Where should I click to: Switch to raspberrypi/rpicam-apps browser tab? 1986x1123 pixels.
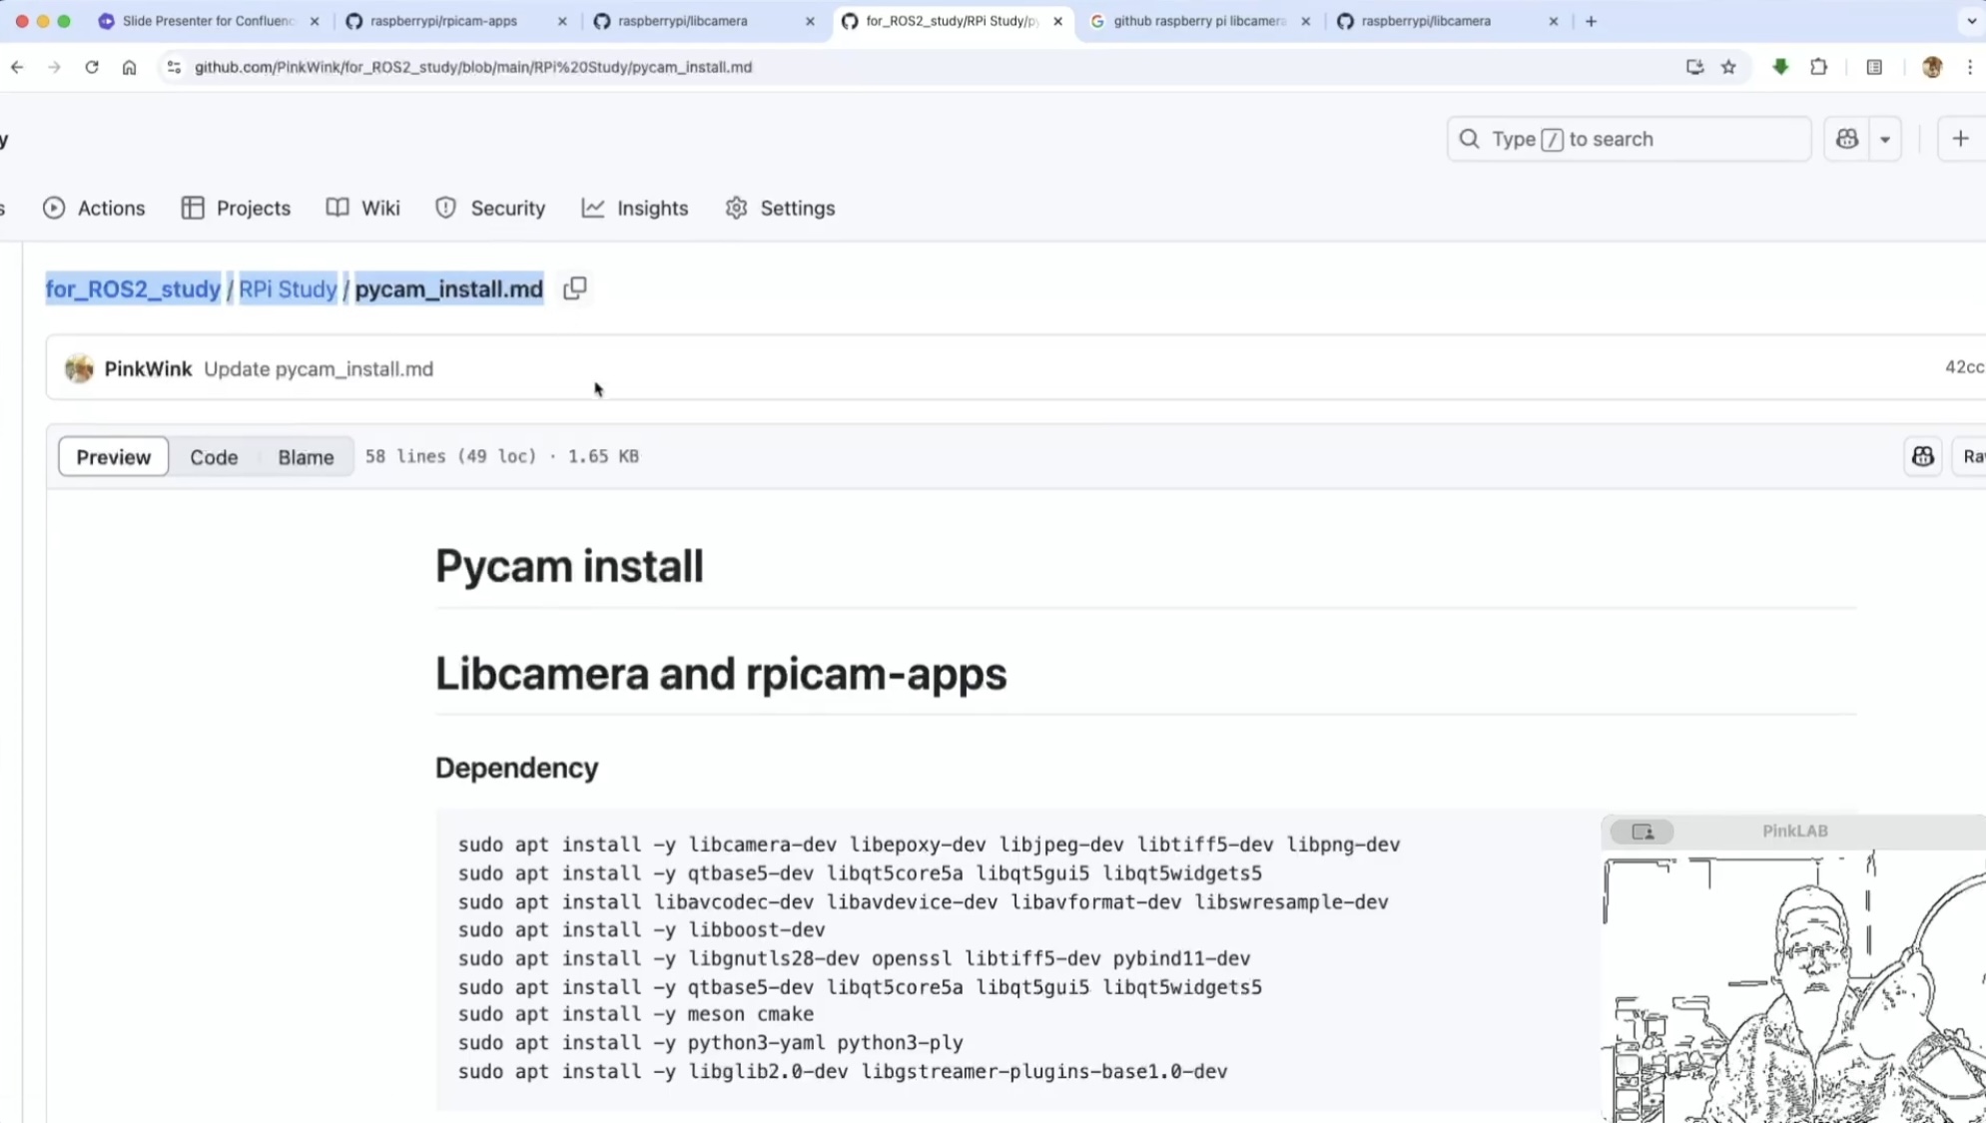click(443, 21)
